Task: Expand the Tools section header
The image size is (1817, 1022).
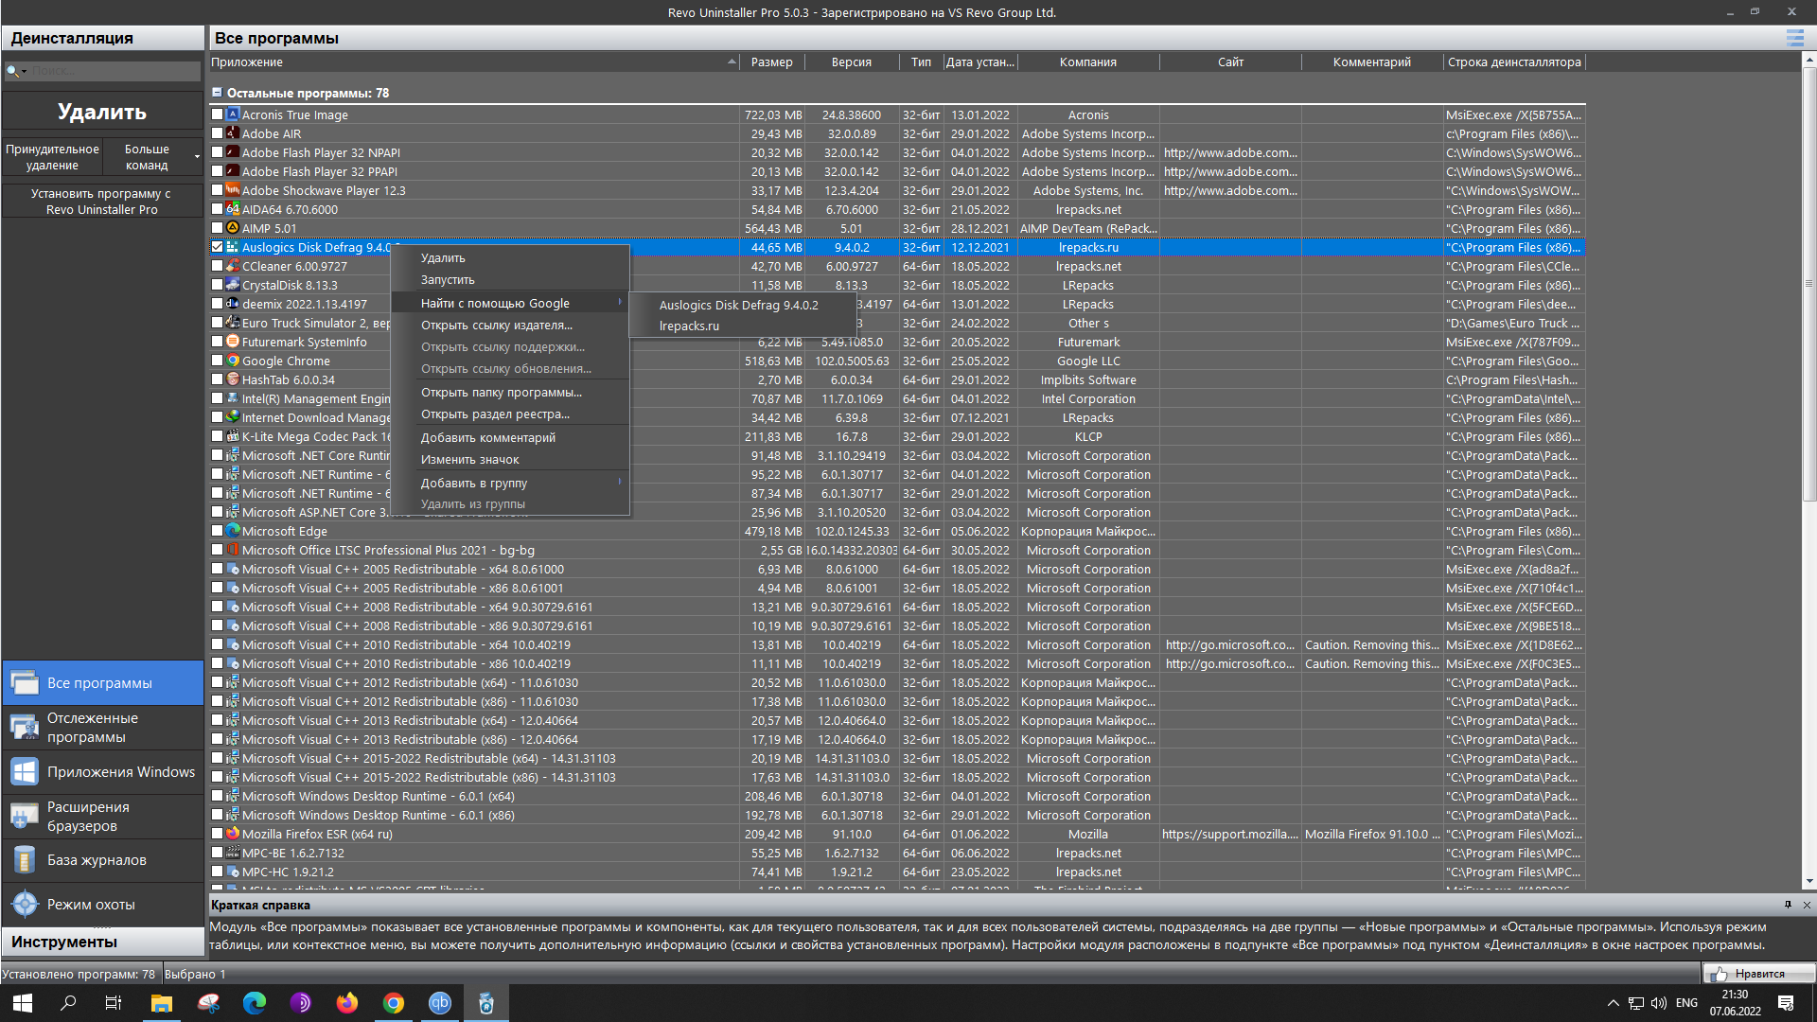Action: coord(102,942)
